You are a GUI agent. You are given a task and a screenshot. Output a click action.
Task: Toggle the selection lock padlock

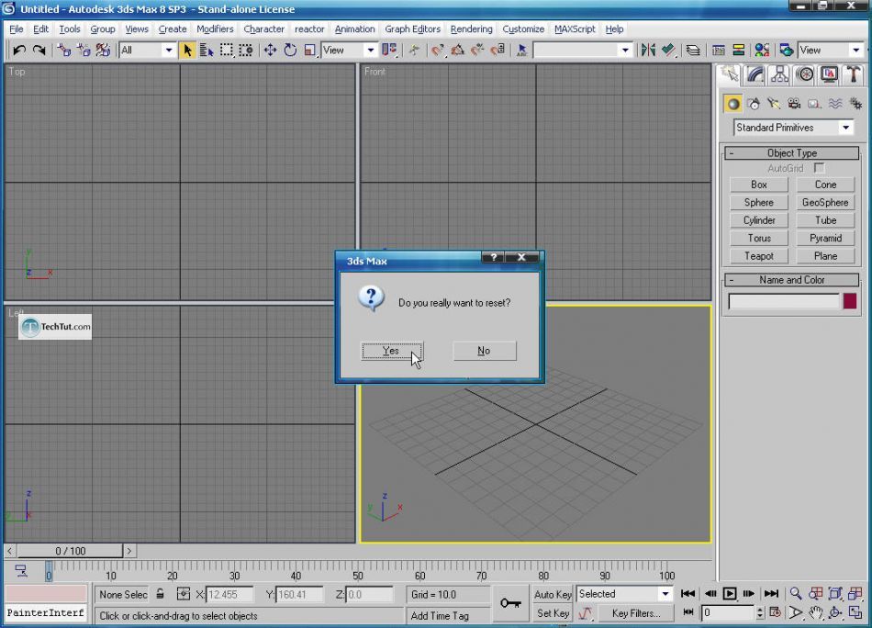pyautogui.click(x=161, y=594)
